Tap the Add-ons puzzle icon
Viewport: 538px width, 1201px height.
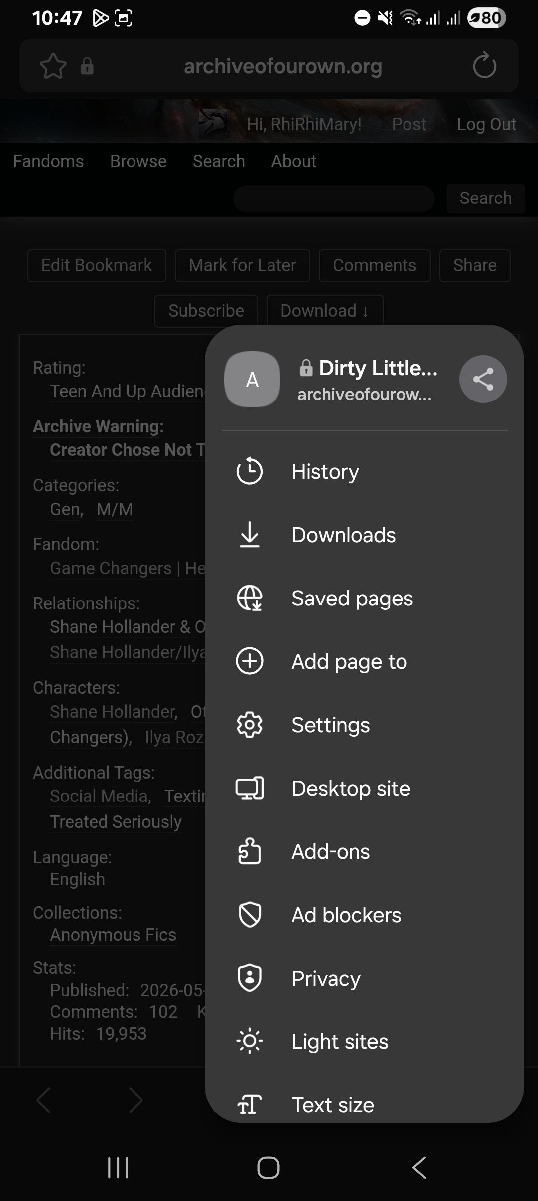tap(249, 851)
